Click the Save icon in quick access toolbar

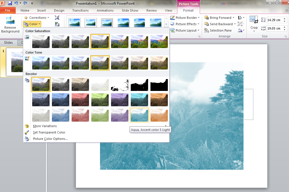(x=10, y=3)
